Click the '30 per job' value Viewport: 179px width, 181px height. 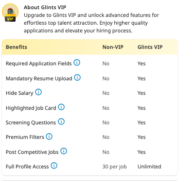(x=114, y=166)
